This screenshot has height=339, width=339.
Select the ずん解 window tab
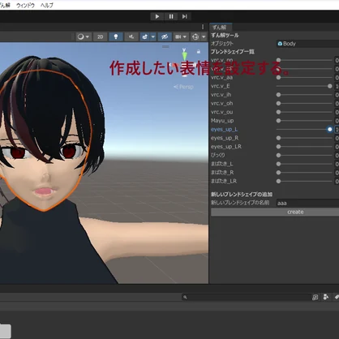click(221, 27)
